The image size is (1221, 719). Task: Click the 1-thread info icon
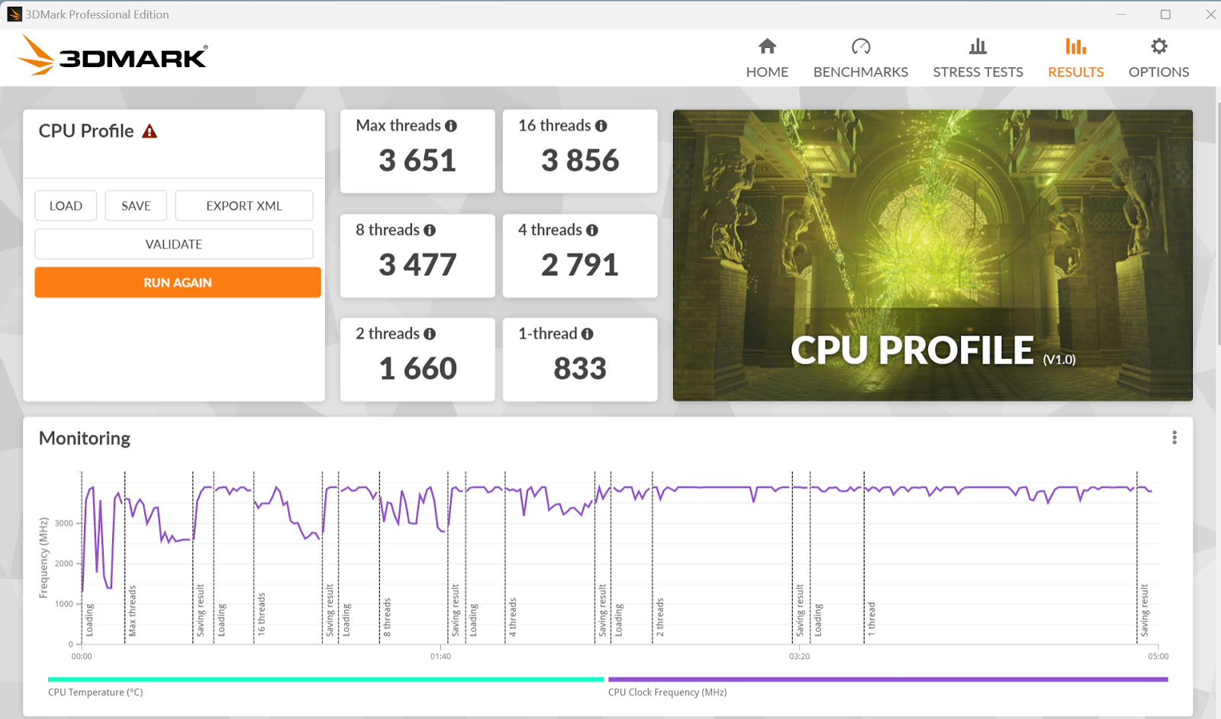click(x=587, y=334)
